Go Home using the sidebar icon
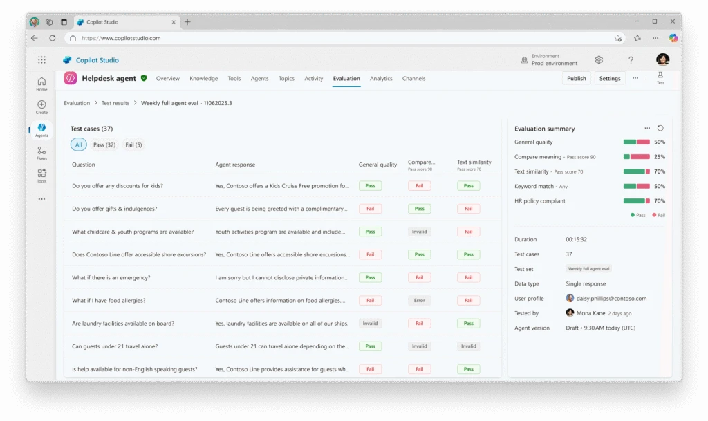Screen dimensions: 708x421 click(x=41, y=81)
